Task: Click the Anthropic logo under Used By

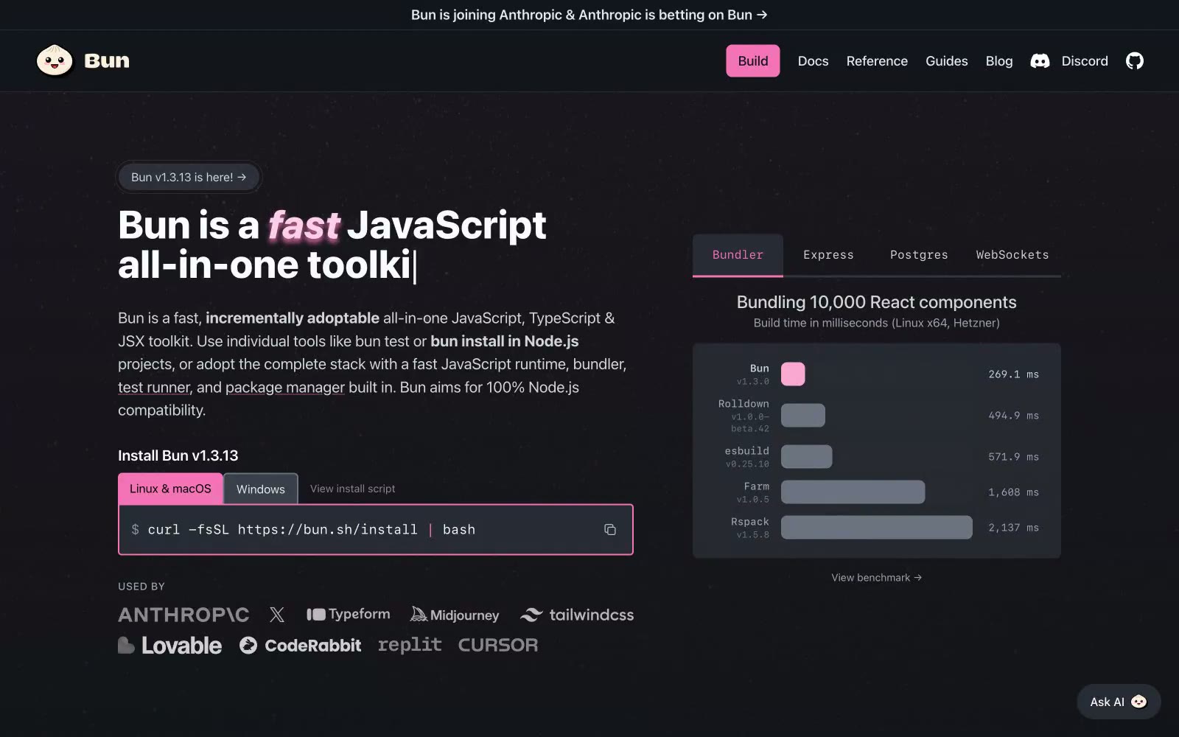Action: 183,615
